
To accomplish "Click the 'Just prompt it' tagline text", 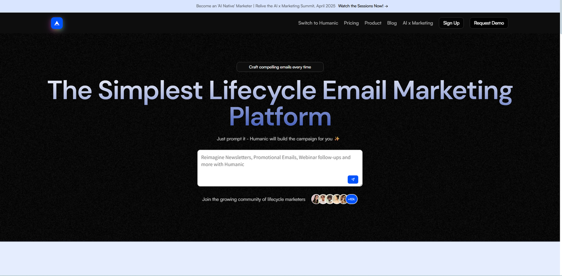I will (278, 139).
